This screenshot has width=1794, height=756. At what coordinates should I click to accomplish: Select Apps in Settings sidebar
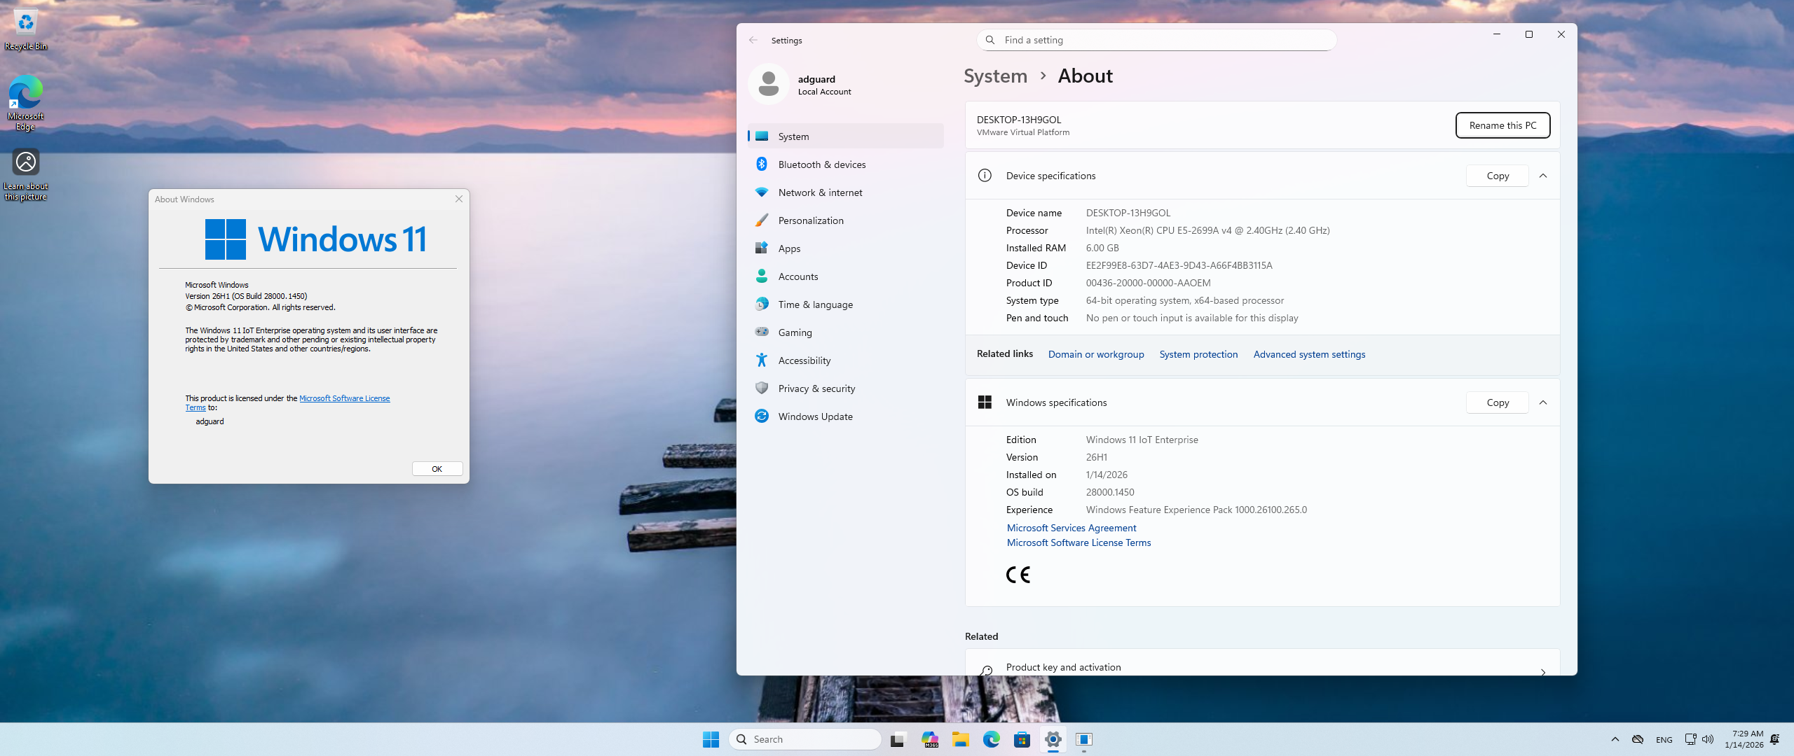(789, 248)
